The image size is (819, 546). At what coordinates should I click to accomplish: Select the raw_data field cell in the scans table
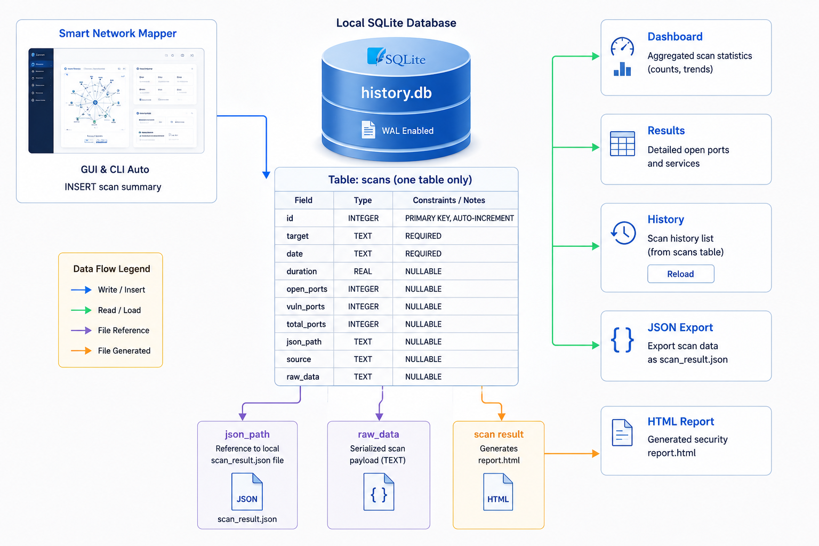(x=304, y=377)
